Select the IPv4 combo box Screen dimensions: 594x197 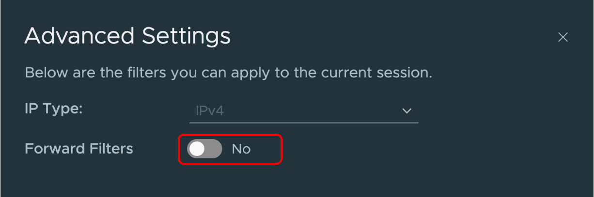(303, 111)
